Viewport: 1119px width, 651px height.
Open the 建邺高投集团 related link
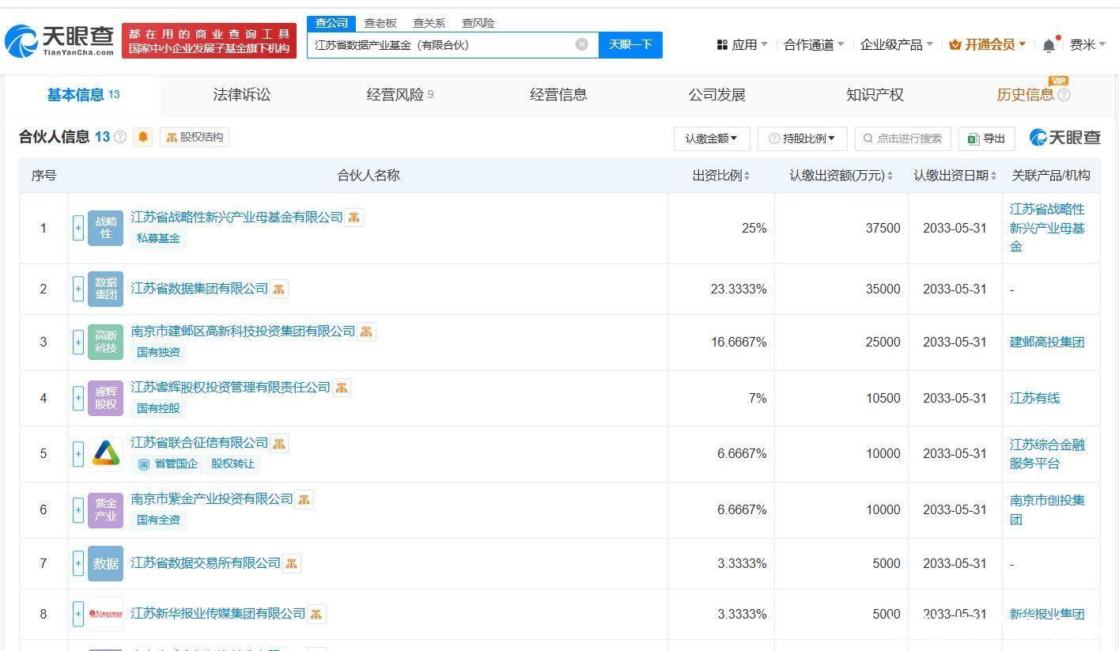pos(1047,342)
